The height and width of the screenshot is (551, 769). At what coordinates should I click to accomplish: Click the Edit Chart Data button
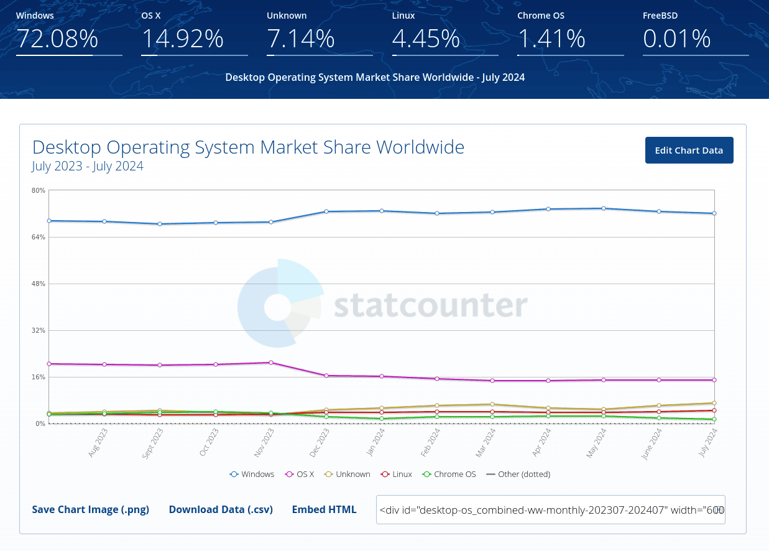[x=689, y=150]
